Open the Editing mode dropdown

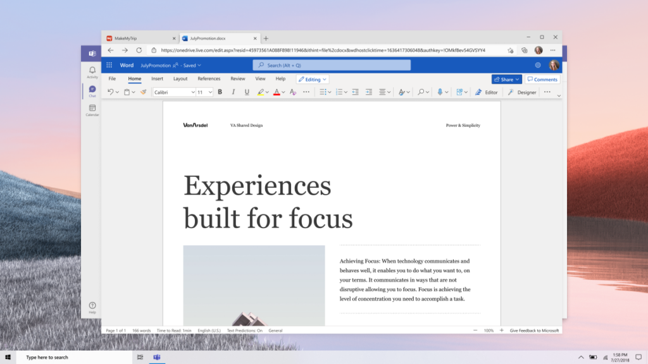tap(311, 78)
